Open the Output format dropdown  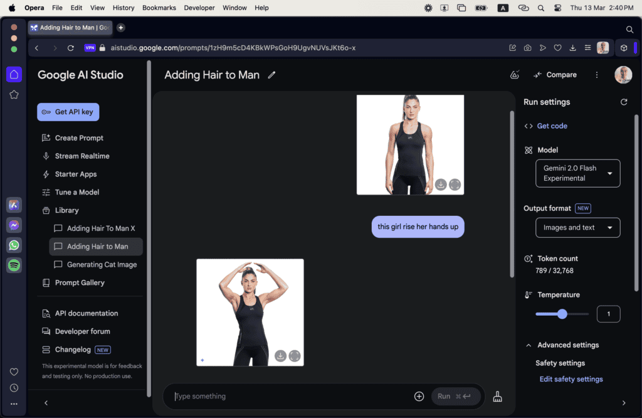pos(577,227)
